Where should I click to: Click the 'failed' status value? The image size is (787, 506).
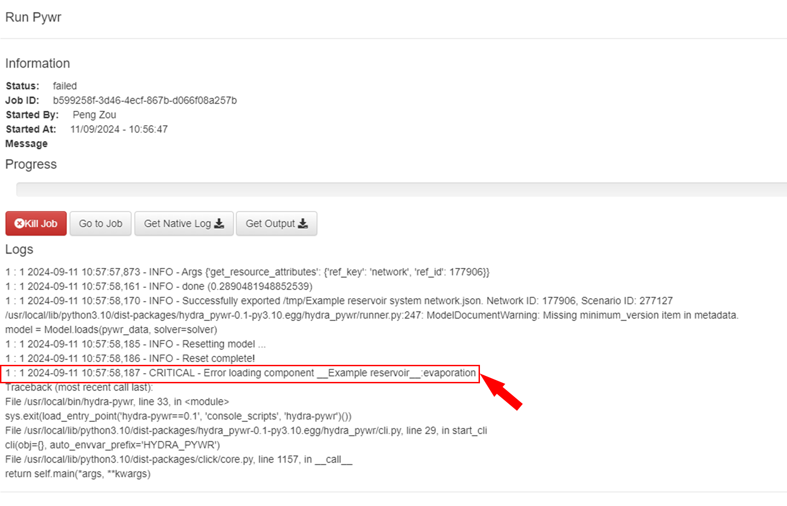pyautogui.click(x=65, y=86)
